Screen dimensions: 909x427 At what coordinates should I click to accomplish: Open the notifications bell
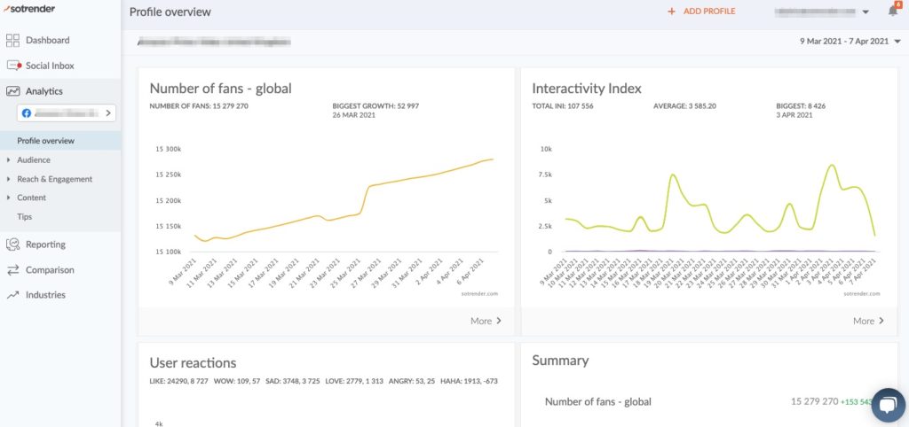tap(892, 12)
